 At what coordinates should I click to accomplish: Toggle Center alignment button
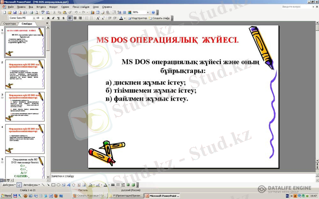point(75,18)
